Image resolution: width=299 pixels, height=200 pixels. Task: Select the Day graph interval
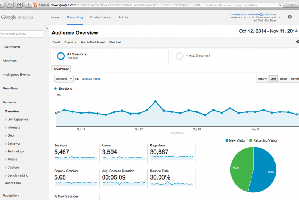click(273, 79)
